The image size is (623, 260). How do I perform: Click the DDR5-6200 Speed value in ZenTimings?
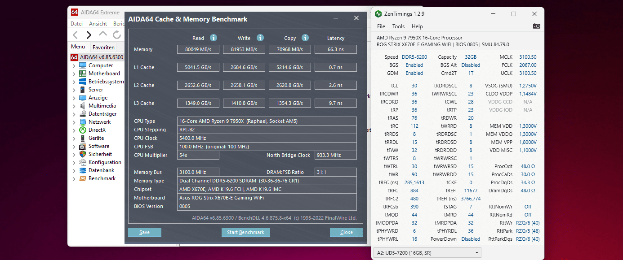414,57
